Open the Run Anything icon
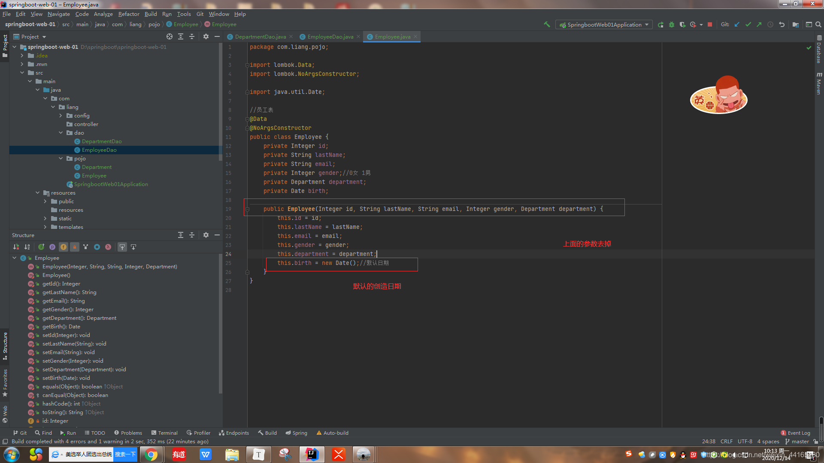 pos(809,24)
